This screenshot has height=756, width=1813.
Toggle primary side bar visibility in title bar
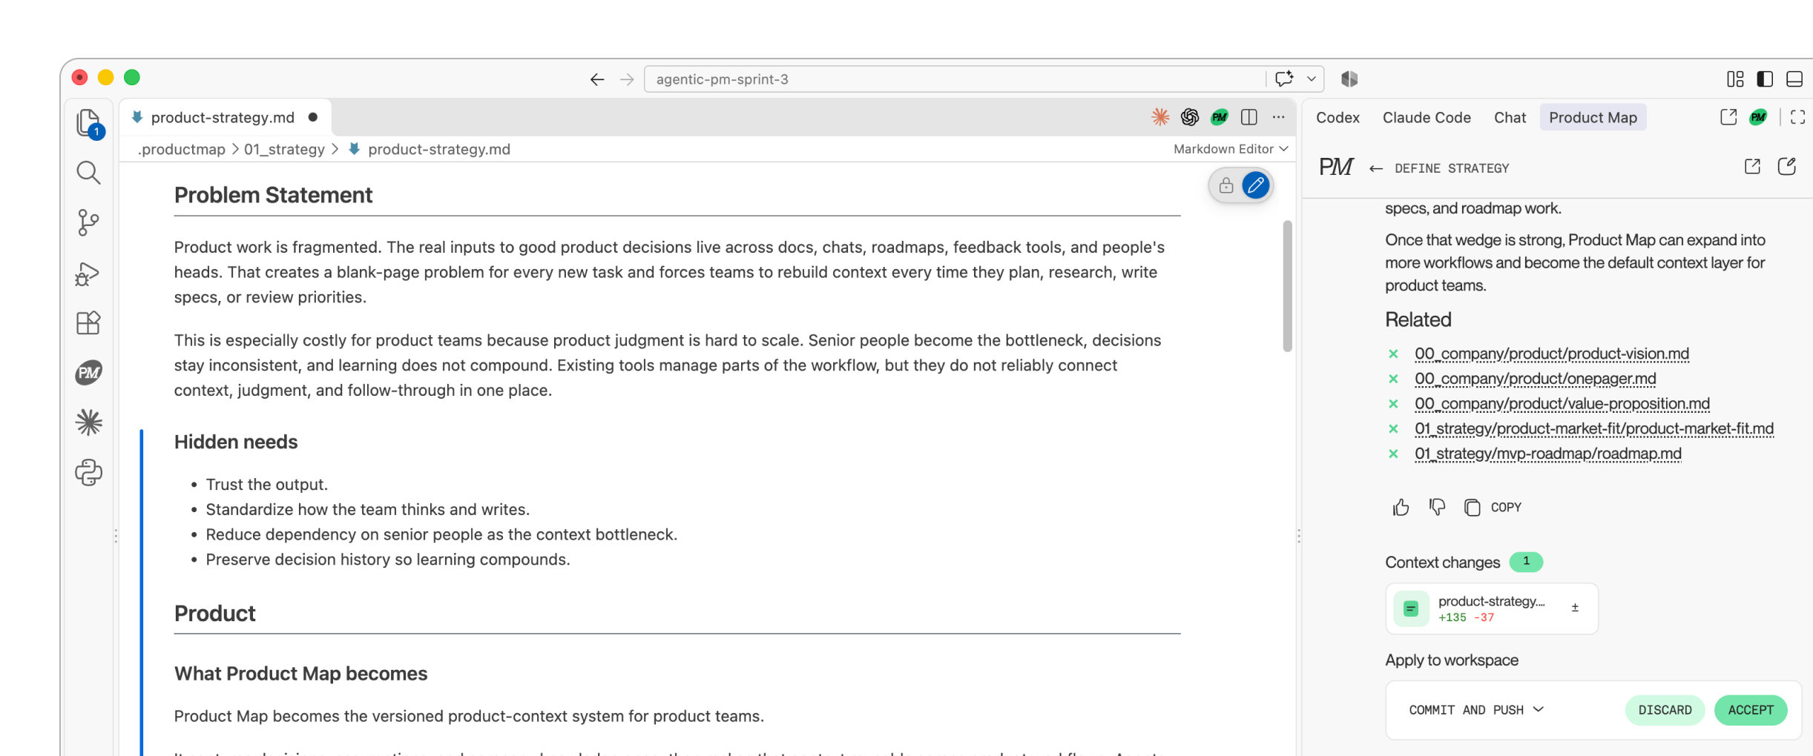(x=1765, y=79)
